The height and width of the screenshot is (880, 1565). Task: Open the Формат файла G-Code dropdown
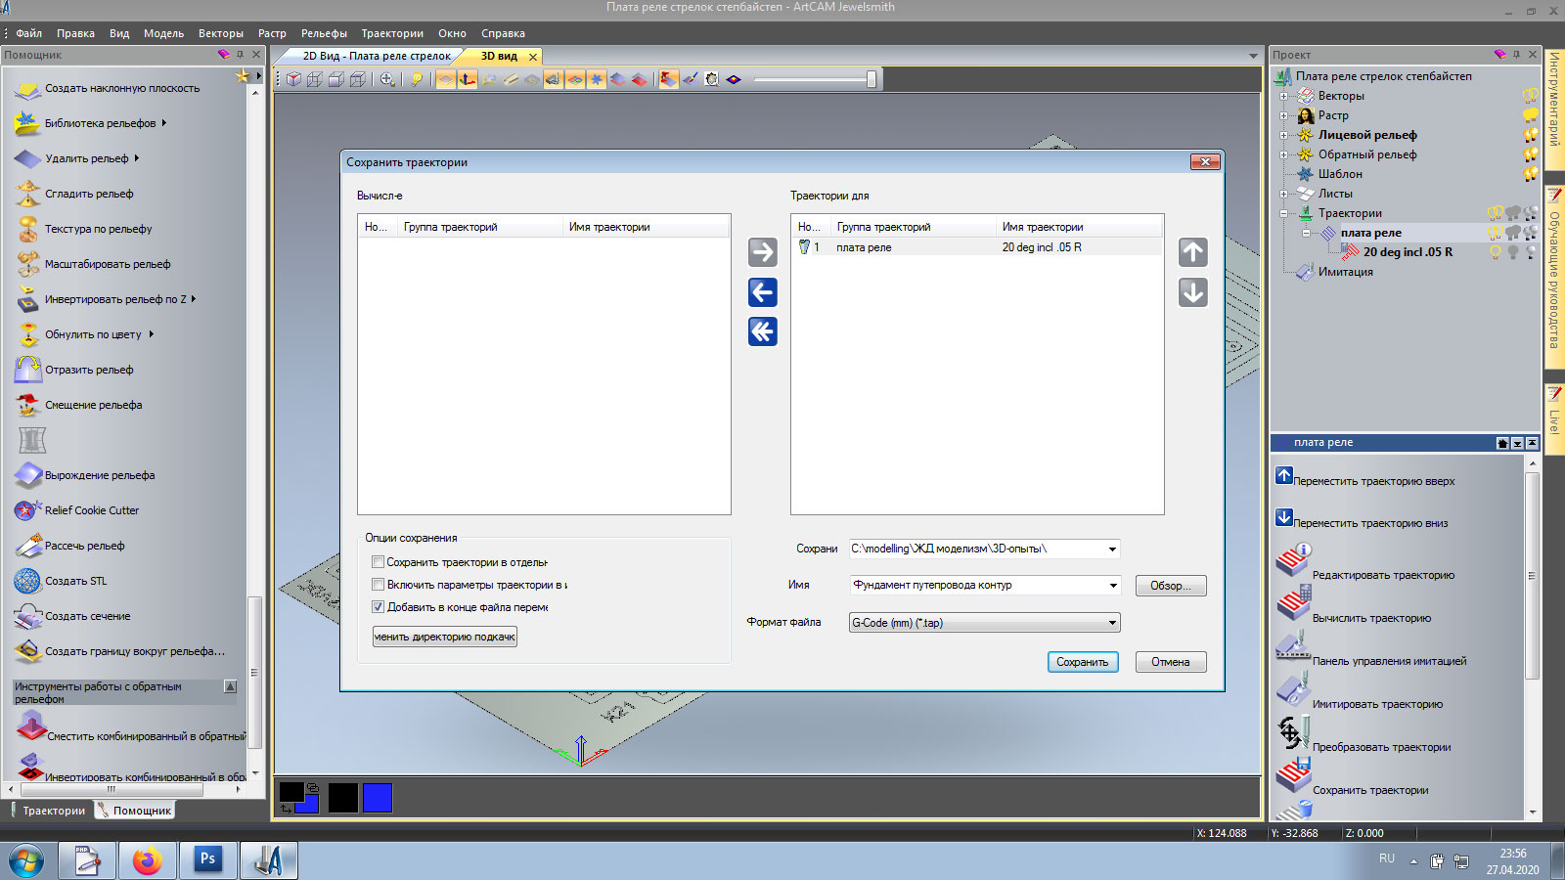click(x=1112, y=623)
